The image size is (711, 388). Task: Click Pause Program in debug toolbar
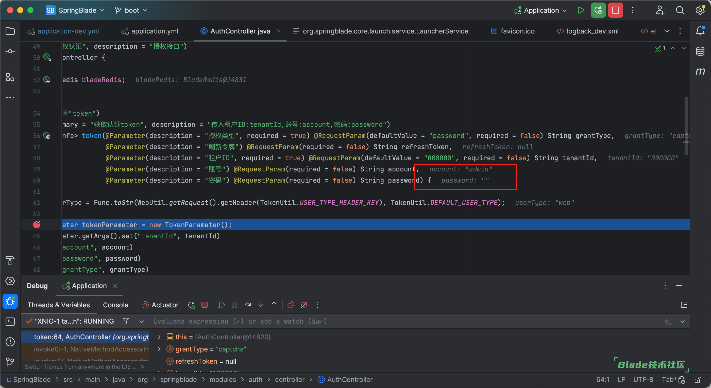click(x=234, y=305)
